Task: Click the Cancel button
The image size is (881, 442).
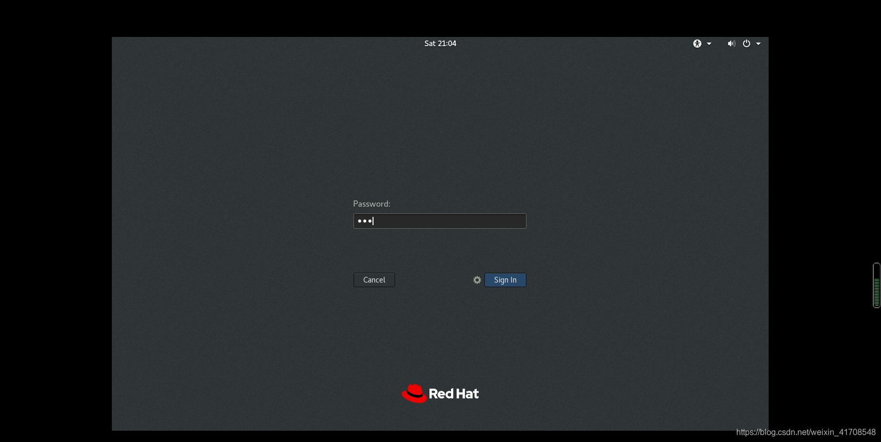Action: click(374, 280)
